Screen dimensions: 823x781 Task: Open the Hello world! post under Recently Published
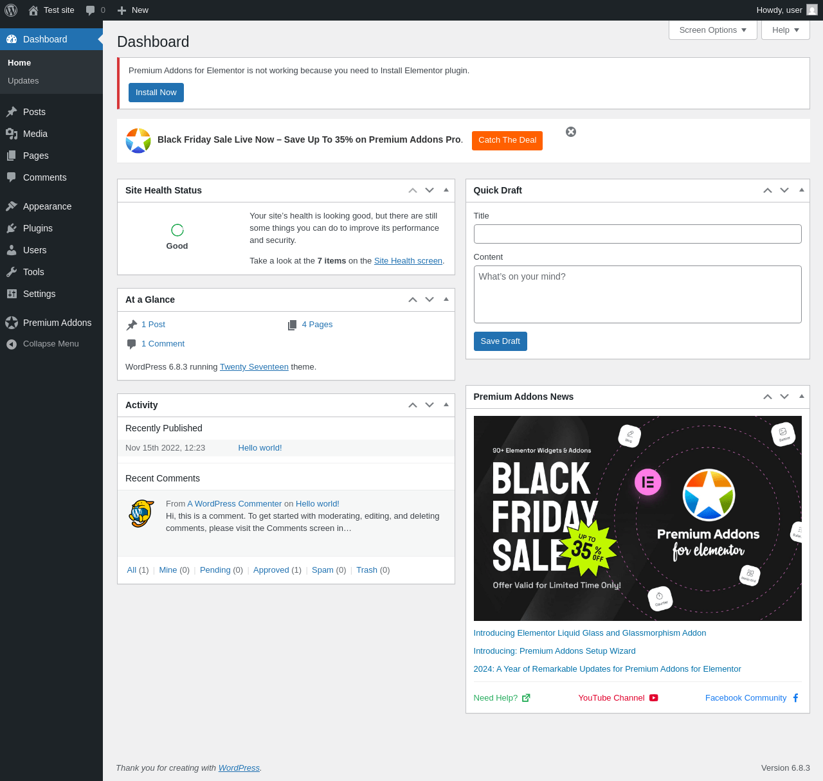[x=260, y=448]
